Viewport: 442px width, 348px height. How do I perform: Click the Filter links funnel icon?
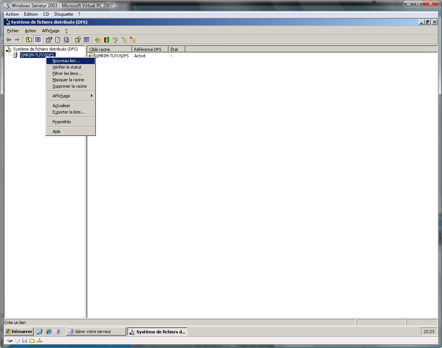point(115,40)
